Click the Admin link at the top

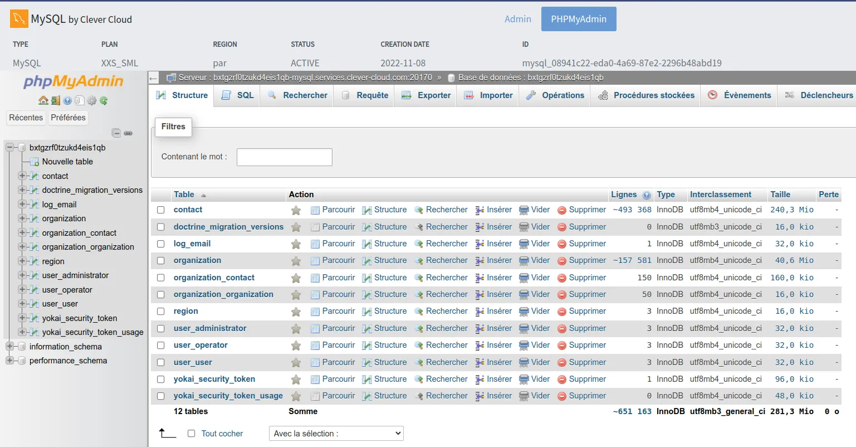click(x=517, y=19)
